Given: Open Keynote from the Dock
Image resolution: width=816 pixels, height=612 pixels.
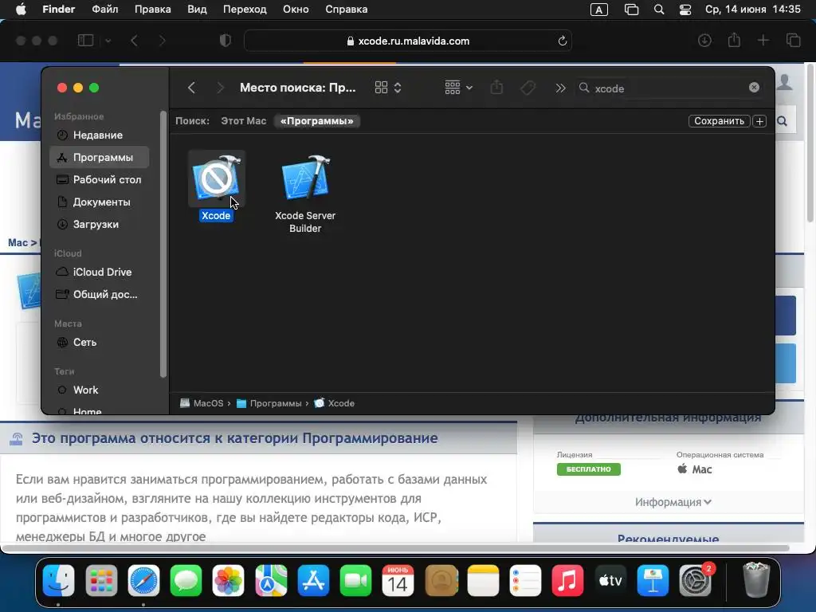Looking at the screenshot, I should click(x=653, y=580).
